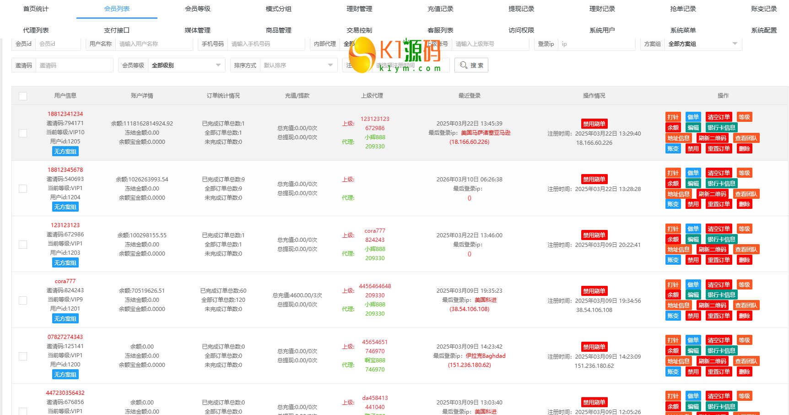Focus the 会员id input field

click(58, 44)
